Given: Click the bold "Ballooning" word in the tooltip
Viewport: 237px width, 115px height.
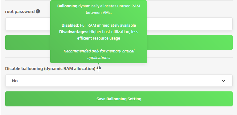Looking at the screenshot, I should pyautogui.click(x=67, y=6).
